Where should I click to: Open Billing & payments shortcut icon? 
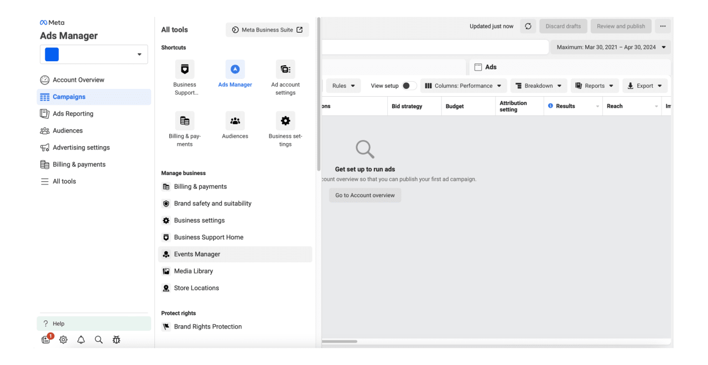185,120
